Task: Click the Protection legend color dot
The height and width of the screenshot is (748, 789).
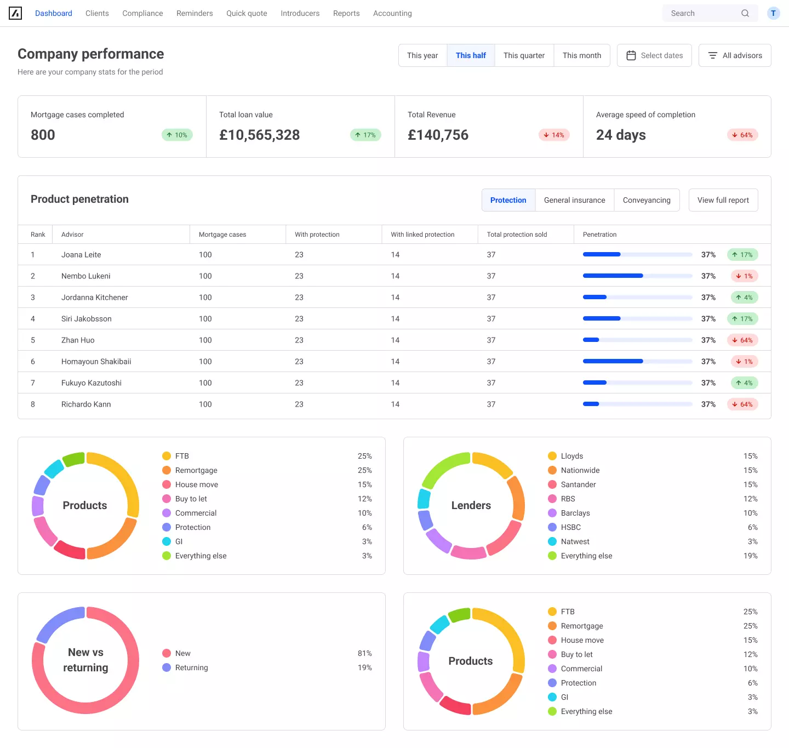Action: pyautogui.click(x=165, y=527)
